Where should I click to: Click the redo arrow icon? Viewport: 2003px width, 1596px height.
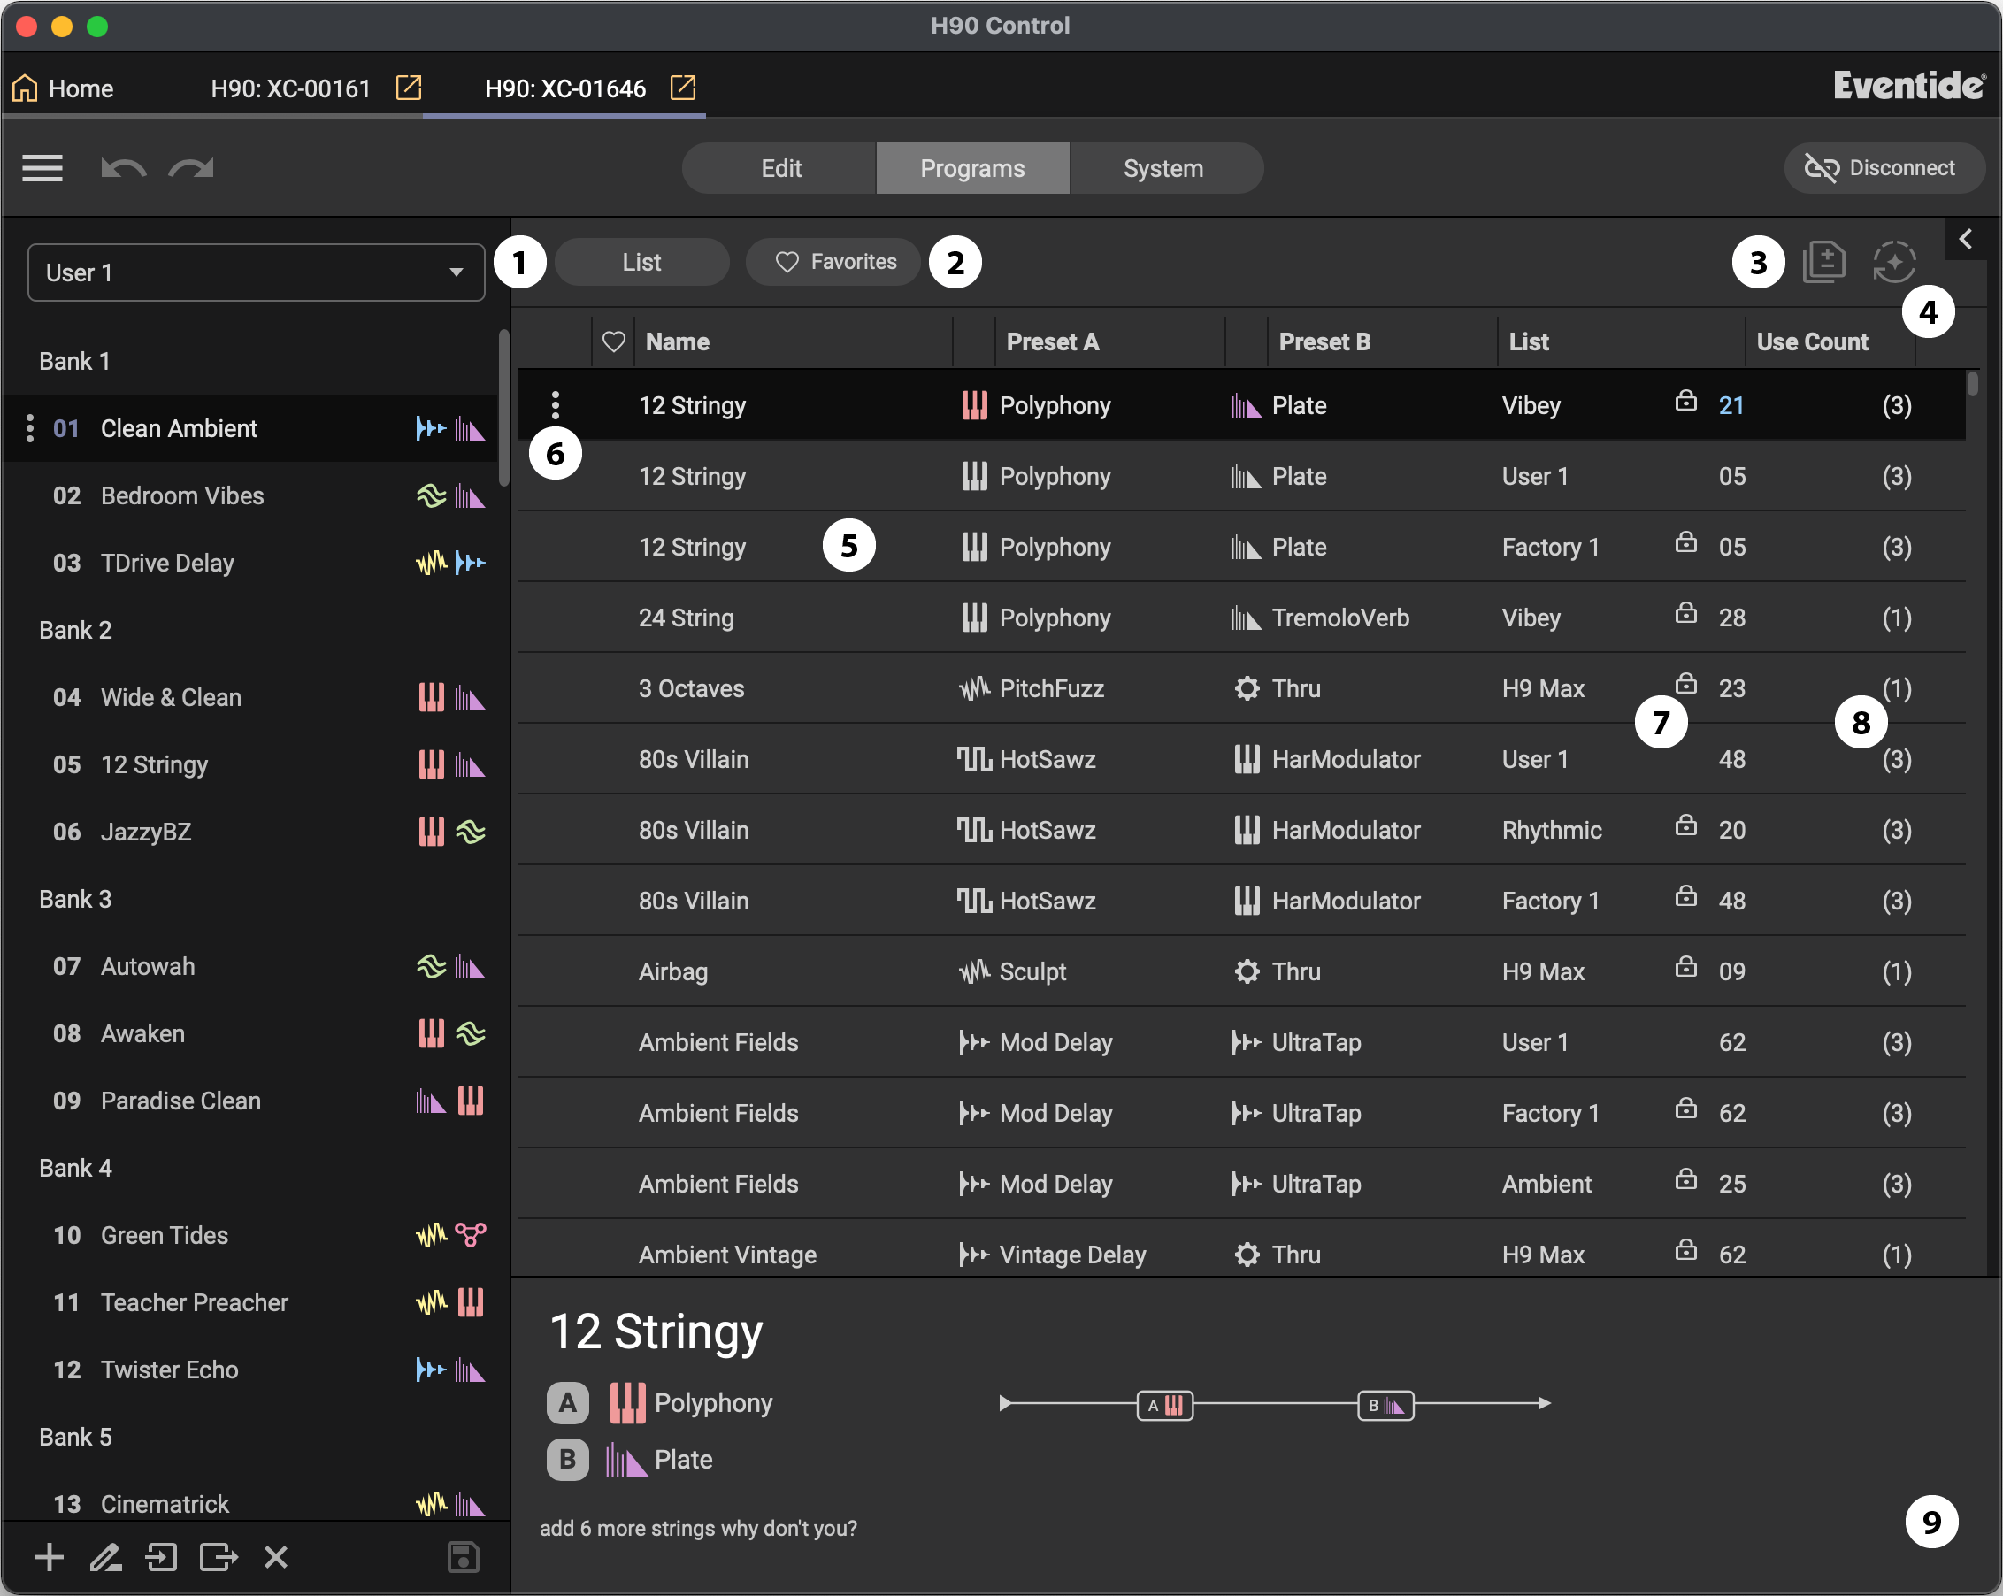point(191,168)
